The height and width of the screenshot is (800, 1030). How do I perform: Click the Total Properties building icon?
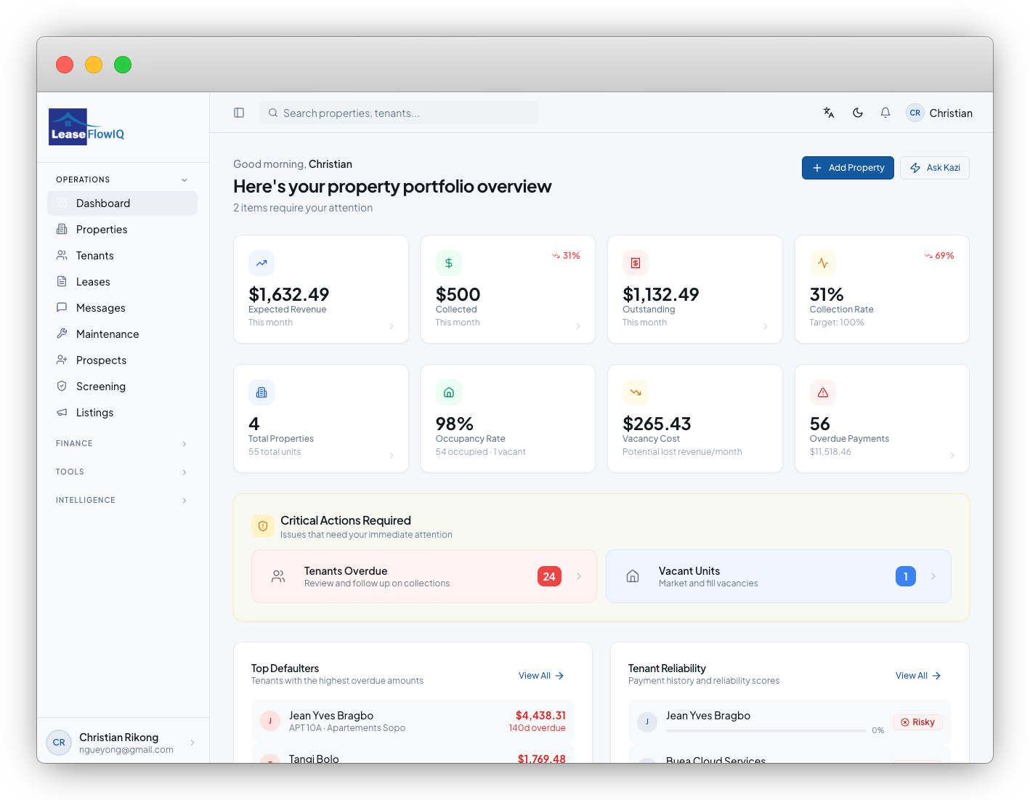click(x=261, y=392)
